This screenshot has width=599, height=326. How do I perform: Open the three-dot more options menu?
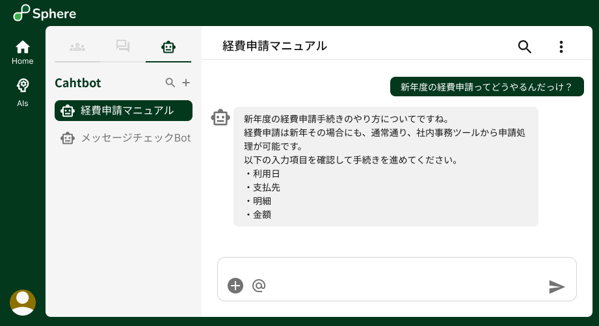[561, 46]
